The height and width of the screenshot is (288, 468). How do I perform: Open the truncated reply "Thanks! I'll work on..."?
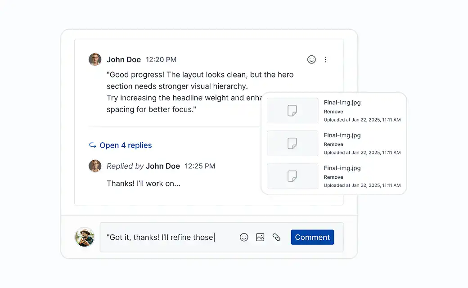[x=144, y=184]
